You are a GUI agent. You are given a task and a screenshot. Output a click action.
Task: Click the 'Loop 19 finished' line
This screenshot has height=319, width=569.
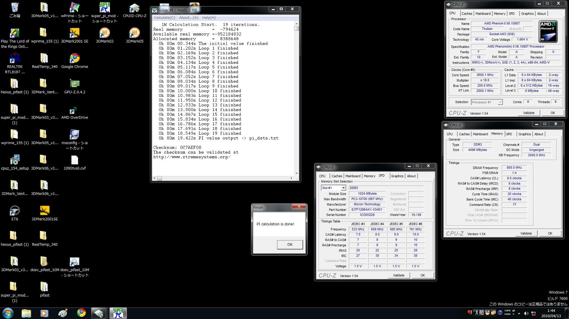200,133
